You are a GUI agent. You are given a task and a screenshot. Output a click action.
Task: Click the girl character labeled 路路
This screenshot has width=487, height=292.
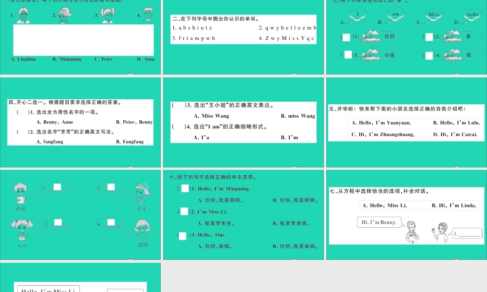pos(142,229)
